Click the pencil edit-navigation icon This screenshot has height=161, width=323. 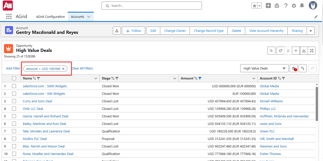(x=316, y=17)
